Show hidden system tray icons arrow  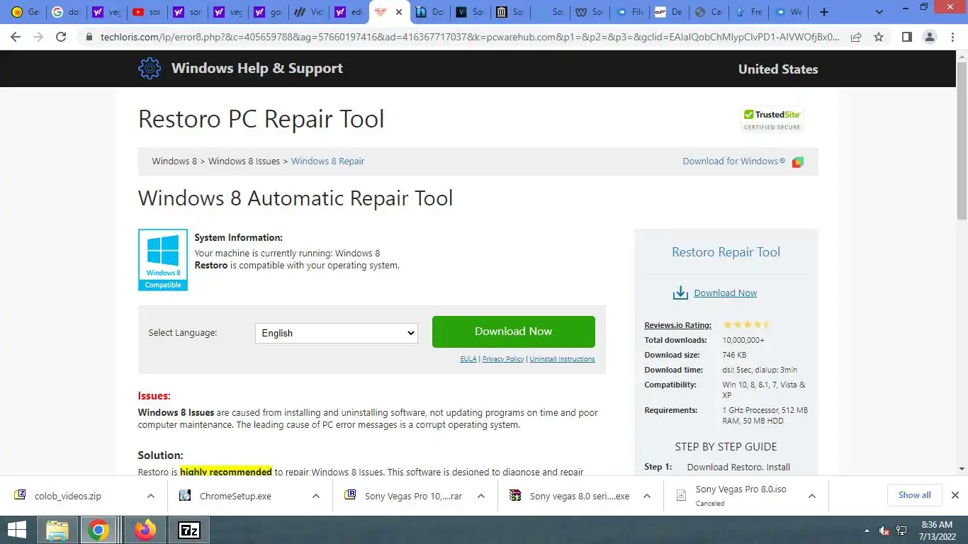[x=867, y=530]
